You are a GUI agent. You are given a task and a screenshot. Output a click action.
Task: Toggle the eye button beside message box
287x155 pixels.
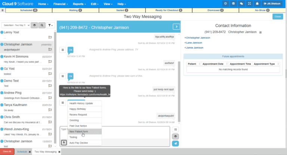click(x=175, y=136)
